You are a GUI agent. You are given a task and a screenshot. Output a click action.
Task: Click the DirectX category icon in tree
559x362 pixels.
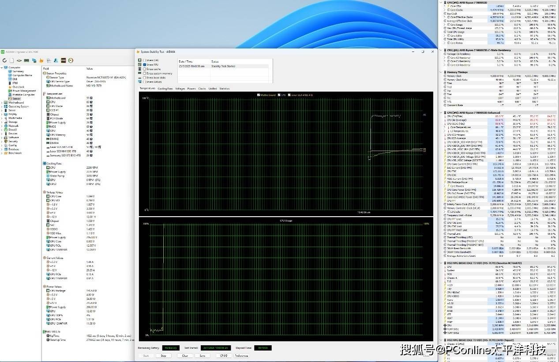click(6, 129)
